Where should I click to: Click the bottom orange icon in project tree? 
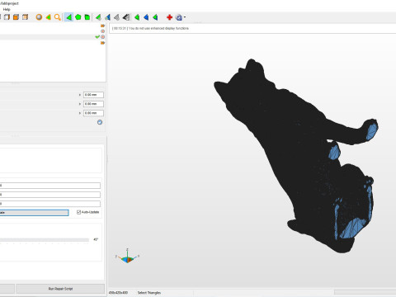pos(102,43)
